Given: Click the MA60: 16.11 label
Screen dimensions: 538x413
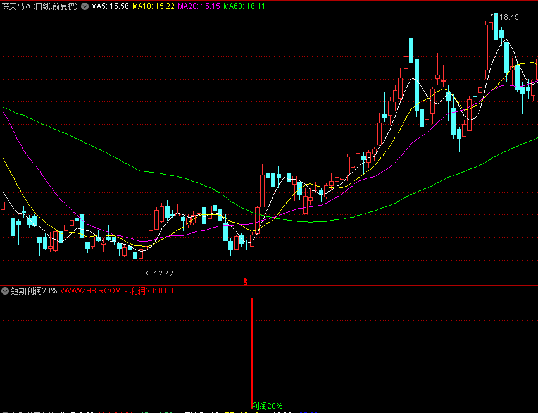Looking at the screenshot, I should tap(244, 6).
